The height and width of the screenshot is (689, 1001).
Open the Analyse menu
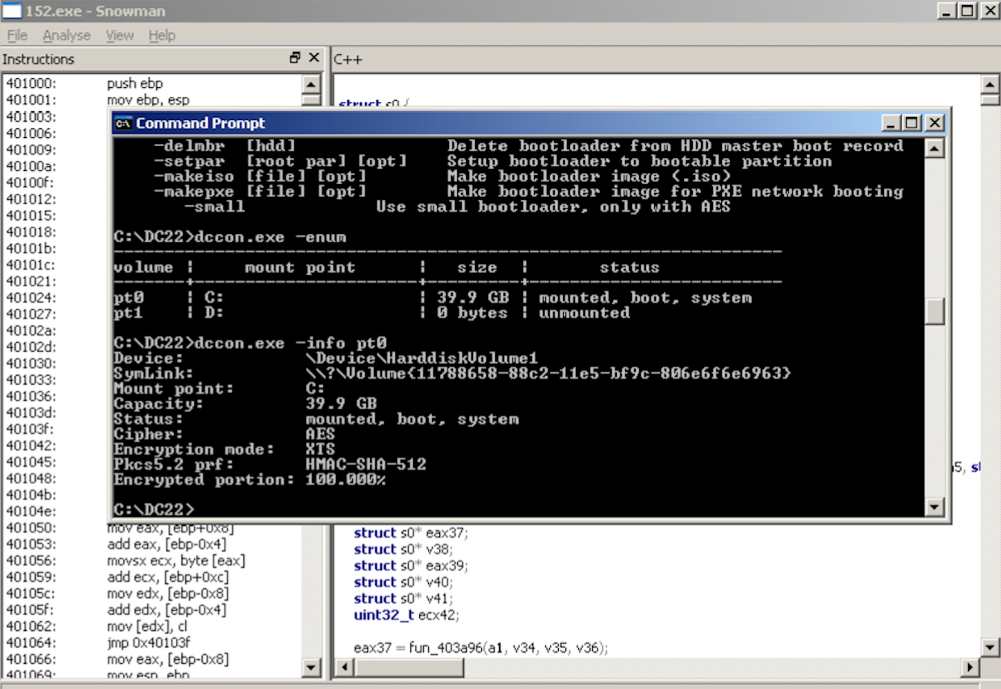(x=66, y=35)
